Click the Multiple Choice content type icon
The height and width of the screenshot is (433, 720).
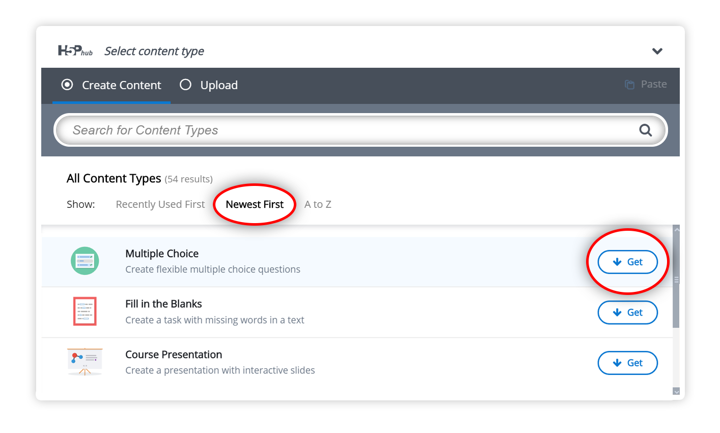pos(85,261)
